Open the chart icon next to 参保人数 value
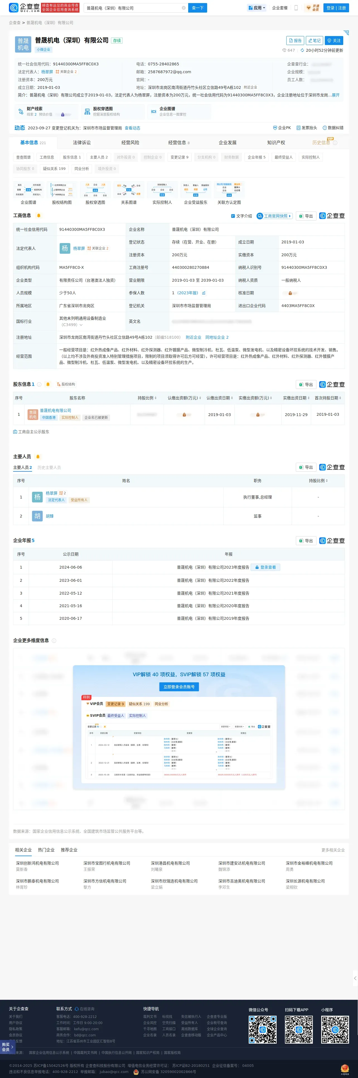Screen dimensions: 358x1078 pyautogui.click(x=204, y=293)
